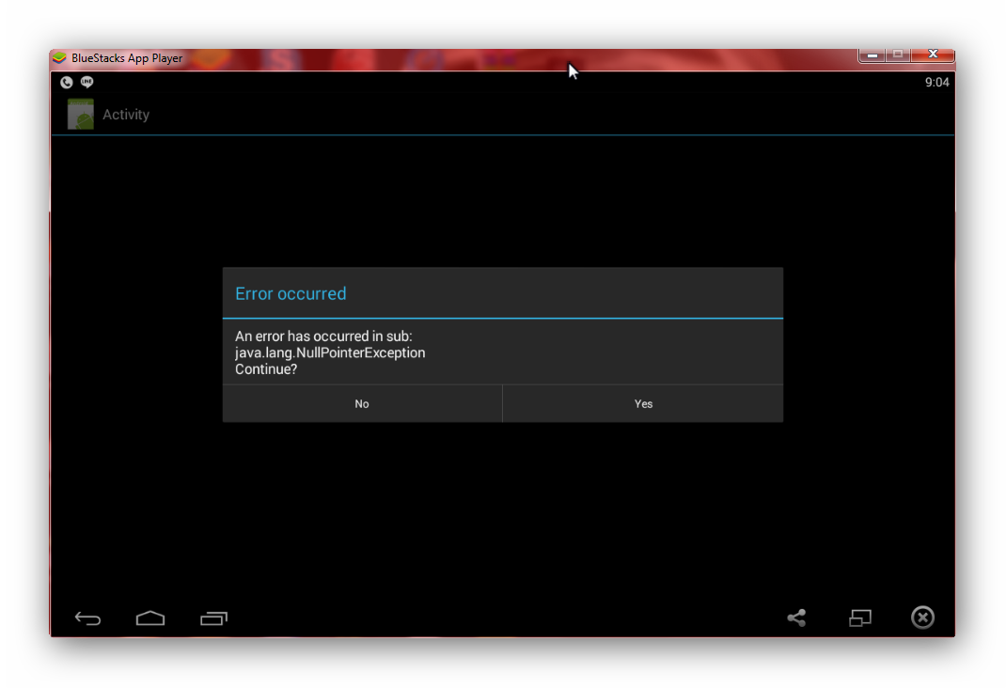Viewport: 1006px width, 688px height.
Task: Click the share icon in bottom bar
Action: click(x=796, y=618)
